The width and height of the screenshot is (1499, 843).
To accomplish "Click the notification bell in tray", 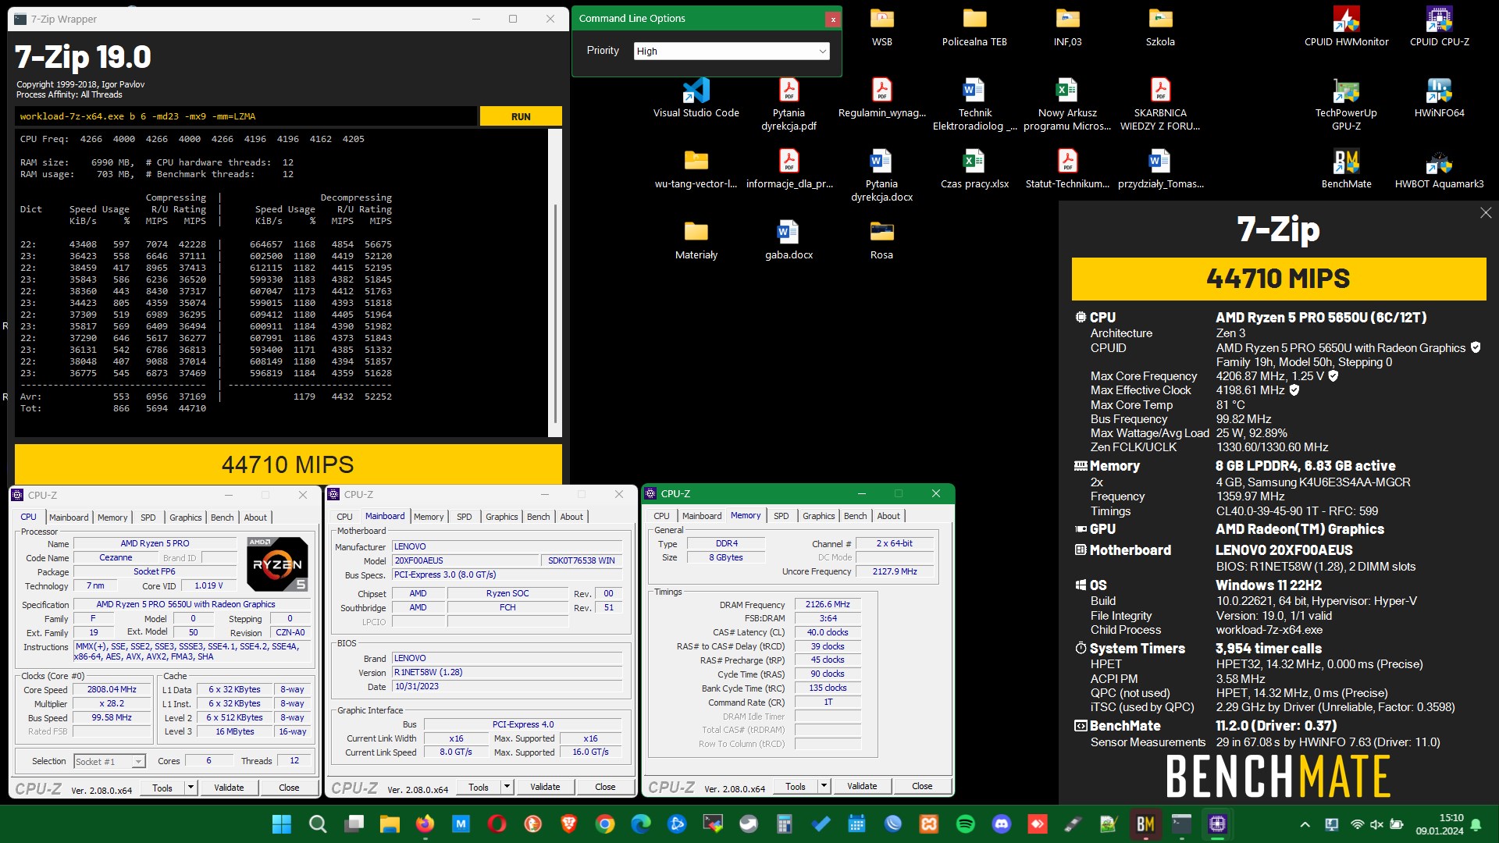I will [1476, 824].
